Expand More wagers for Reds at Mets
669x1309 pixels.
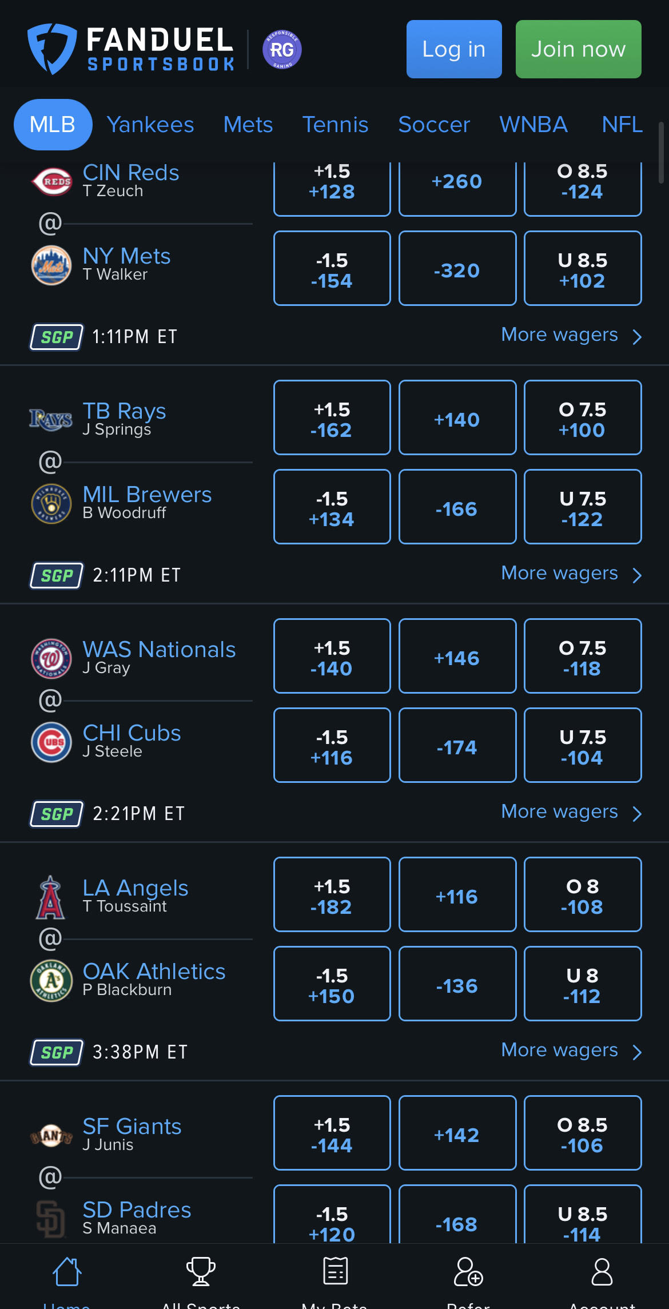point(571,335)
